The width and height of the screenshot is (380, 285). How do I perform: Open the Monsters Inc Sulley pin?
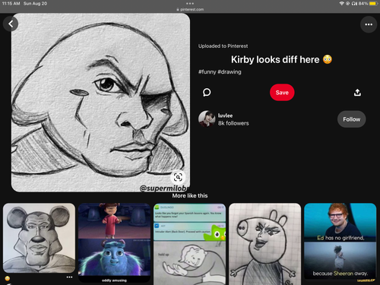coord(114,242)
